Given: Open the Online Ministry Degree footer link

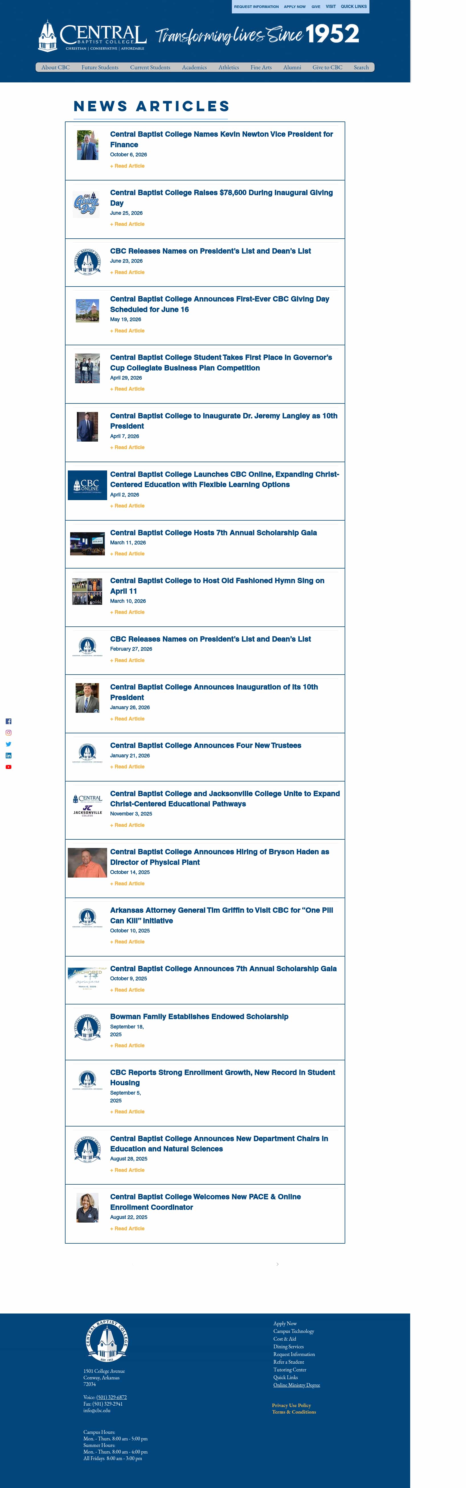Looking at the screenshot, I should click(x=297, y=1385).
